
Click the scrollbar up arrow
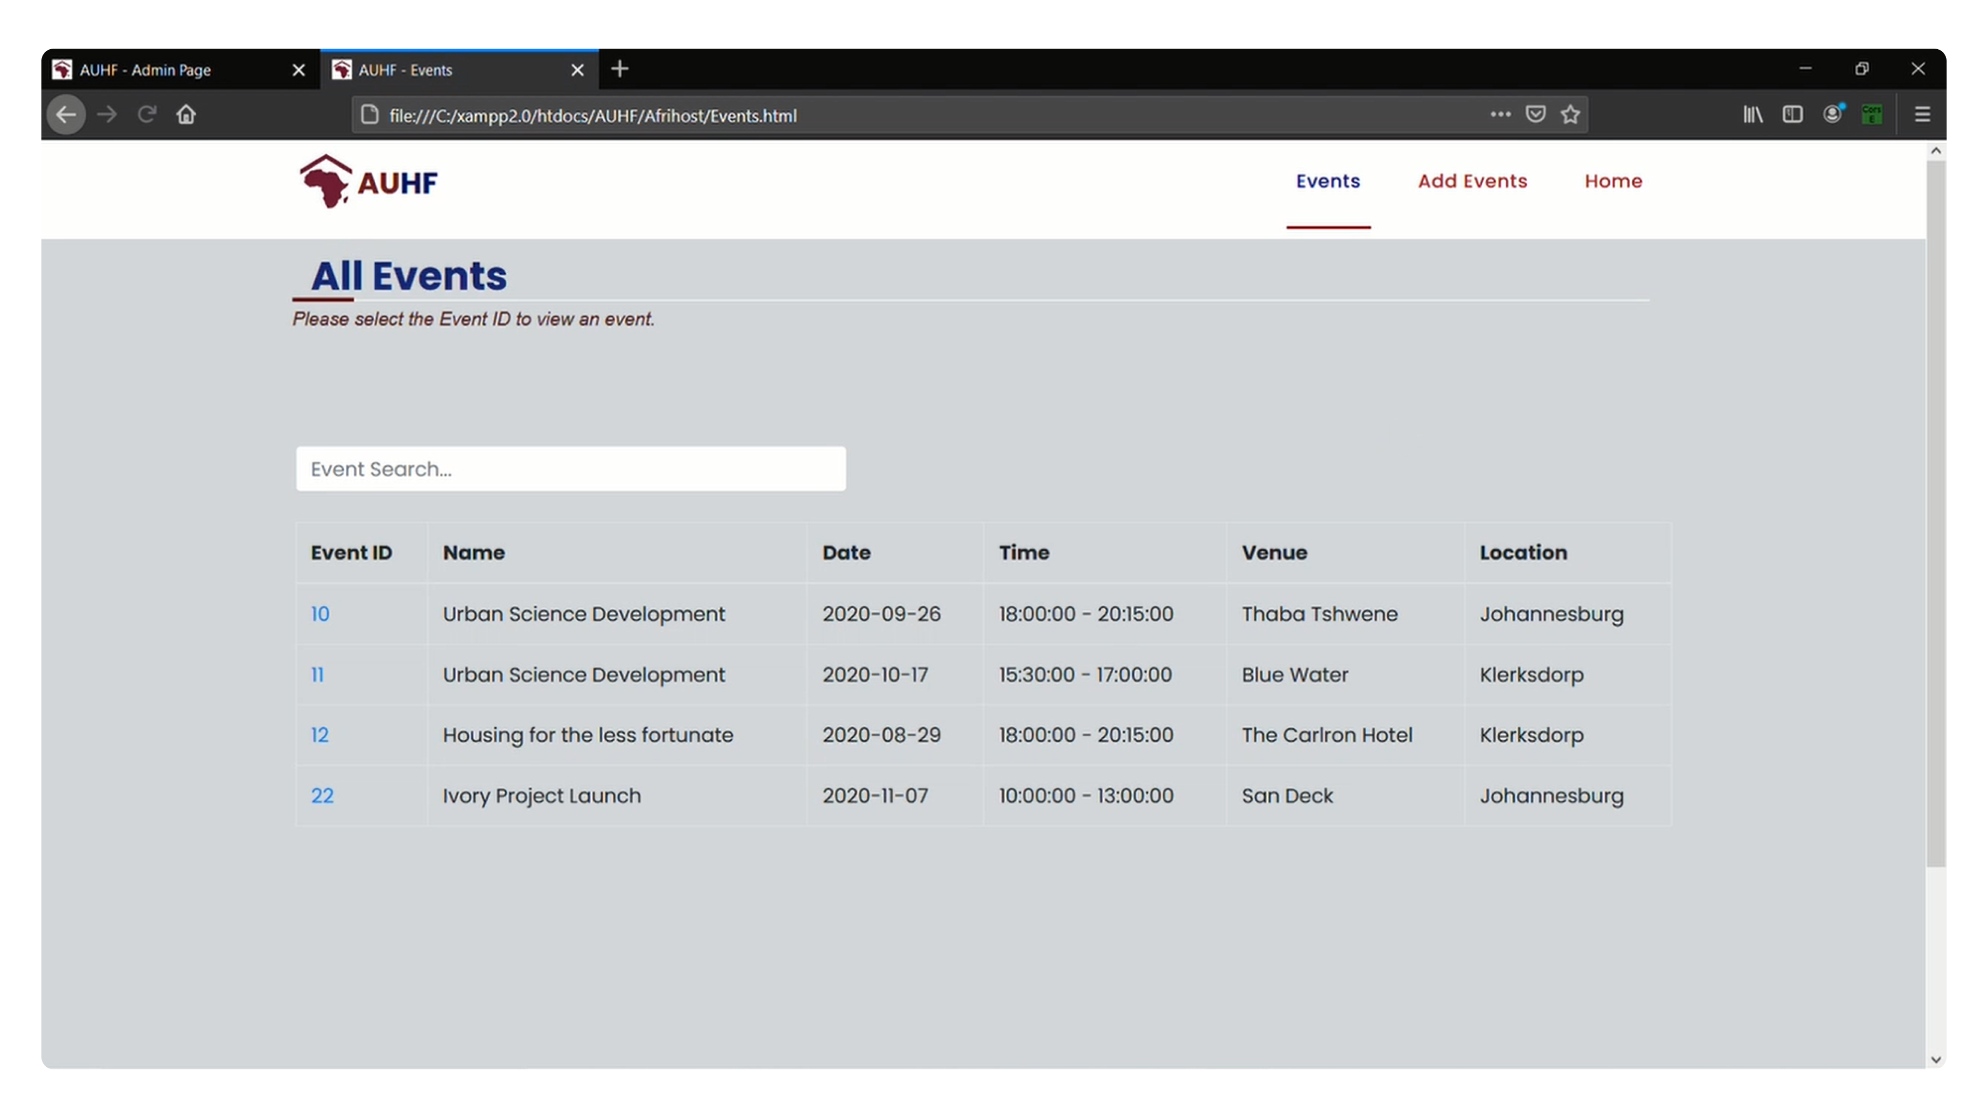pos(1936,151)
